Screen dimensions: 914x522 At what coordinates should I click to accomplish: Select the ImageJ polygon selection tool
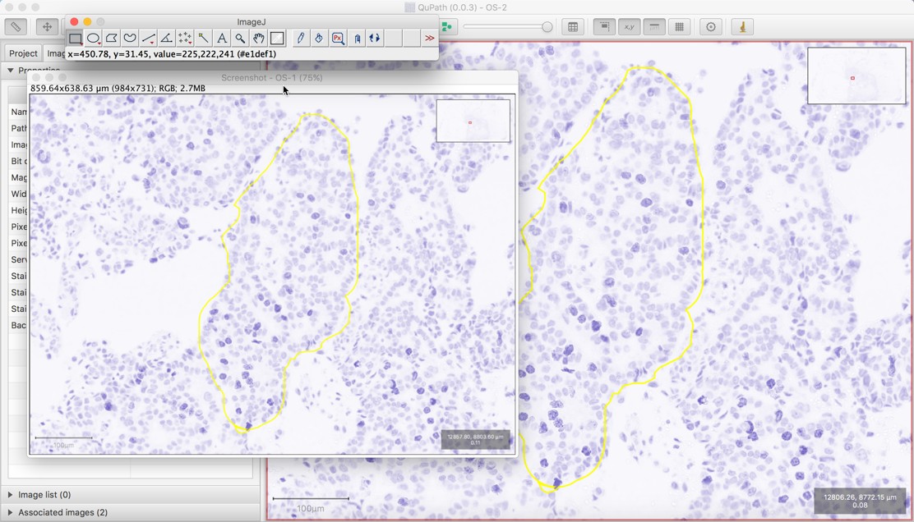[111, 39]
